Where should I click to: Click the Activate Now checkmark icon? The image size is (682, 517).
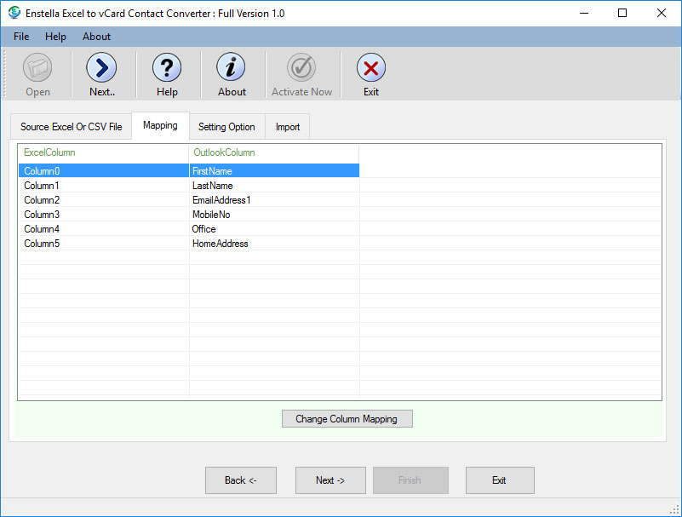(301, 68)
